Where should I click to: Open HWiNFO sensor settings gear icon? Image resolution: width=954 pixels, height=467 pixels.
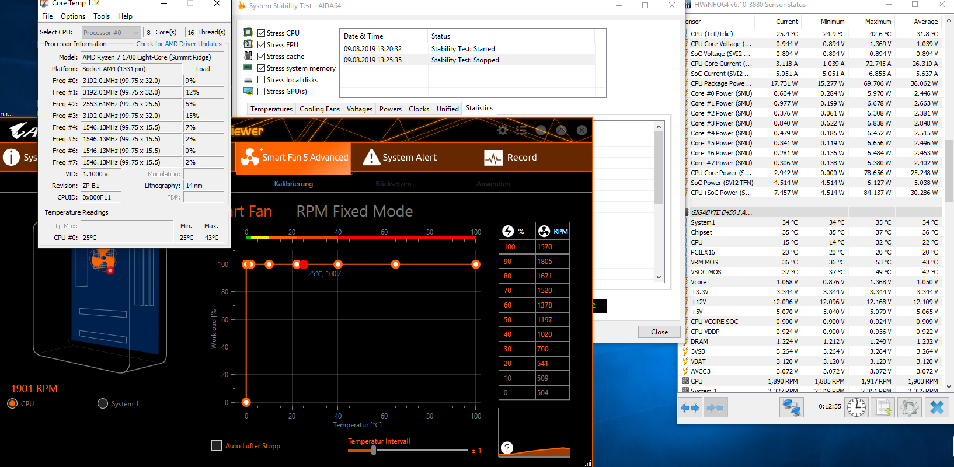pos(909,407)
